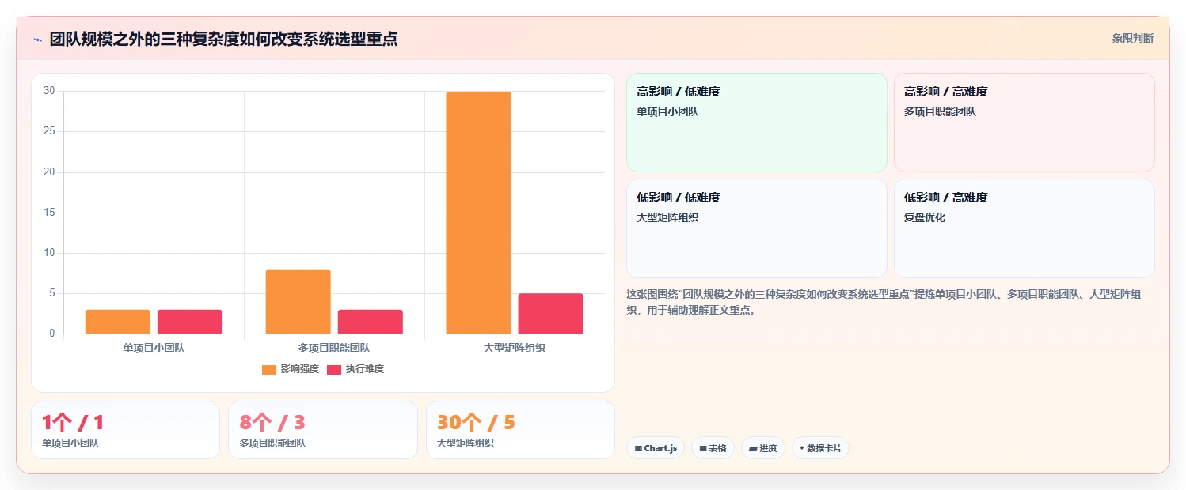Viewport: 1186px width, 490px height.
Task: Click the icon in the Chart.js chip
Action: point(638,448)
